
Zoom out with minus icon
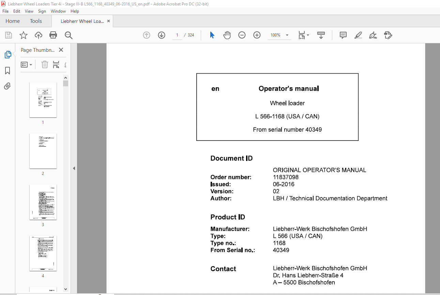click(242, 35)
